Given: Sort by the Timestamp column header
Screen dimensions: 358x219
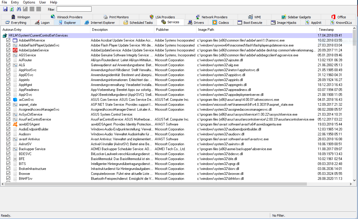Looking at the screenshot, I should [x=334, y=30].
